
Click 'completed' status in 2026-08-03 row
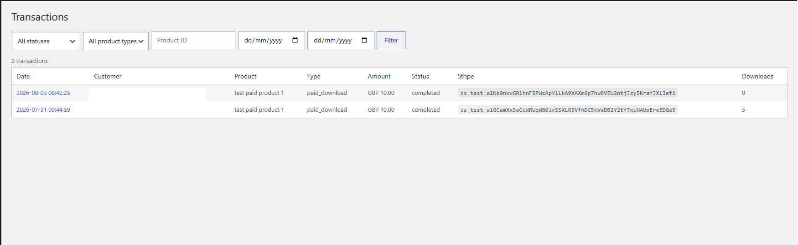point(426,93)
